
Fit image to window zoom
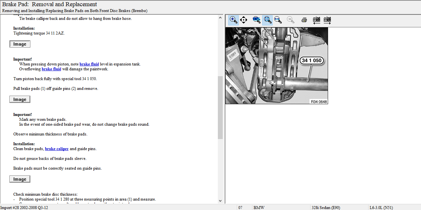coord(267,20)
